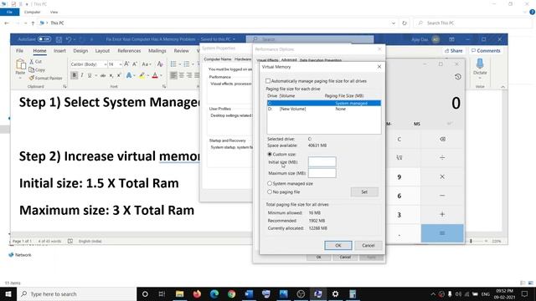Image resolution: width=536 pixels, height=301 pixels.
Task: Switch to the Insert tab in Word
Action: point(59,51)
